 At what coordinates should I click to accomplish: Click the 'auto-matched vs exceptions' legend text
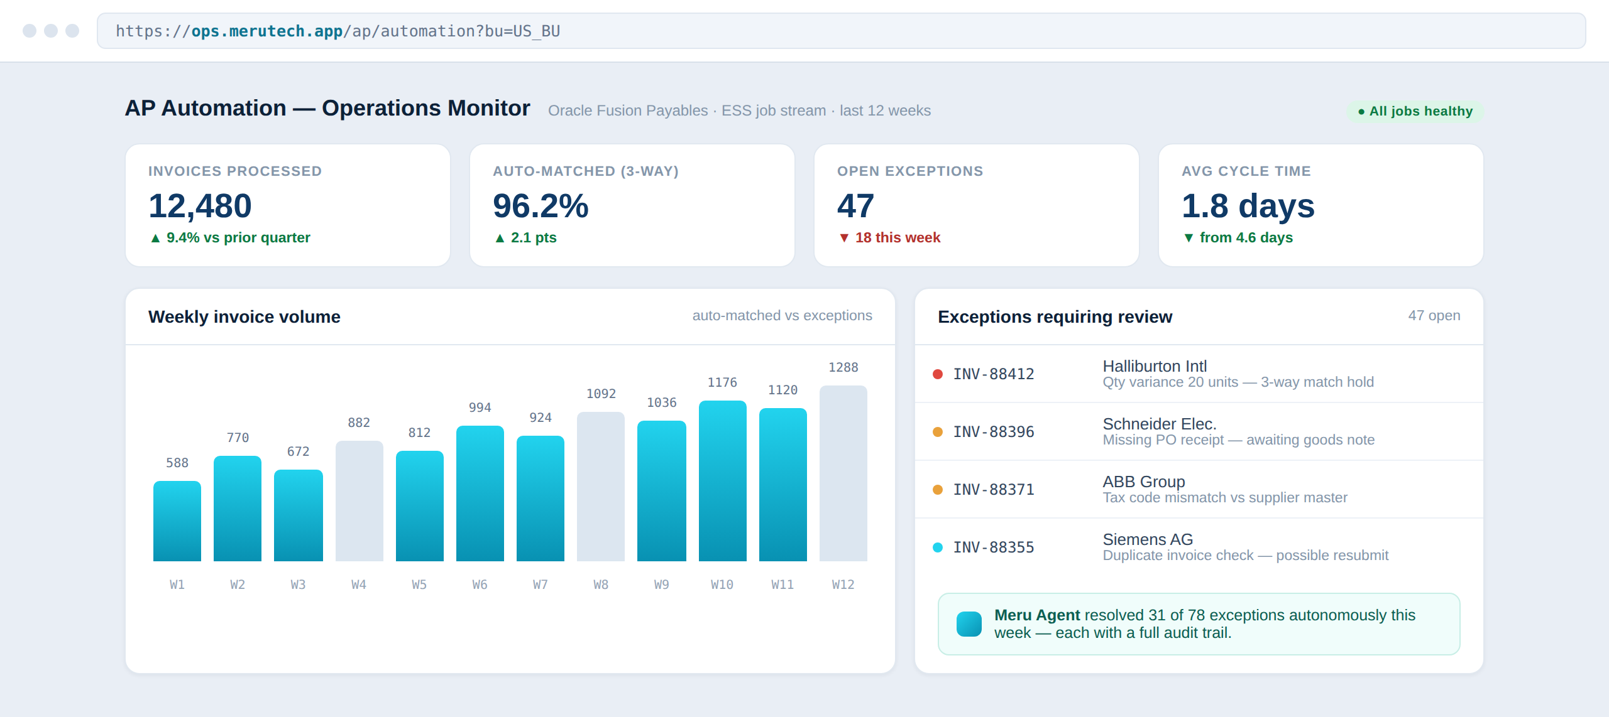click(x=783, y=316)
